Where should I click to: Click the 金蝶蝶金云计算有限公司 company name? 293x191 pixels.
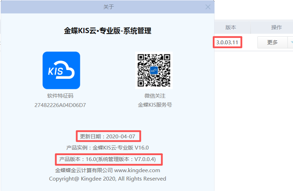pyautogui.click(x=84, y=170)
